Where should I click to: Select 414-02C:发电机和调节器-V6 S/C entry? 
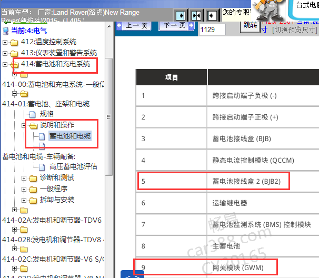(x=53, y=259)
